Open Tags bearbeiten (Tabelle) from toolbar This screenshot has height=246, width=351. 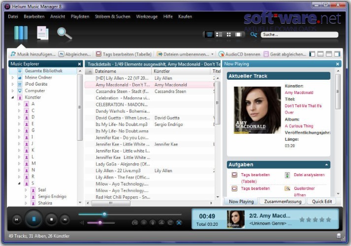tap(124, 54)
